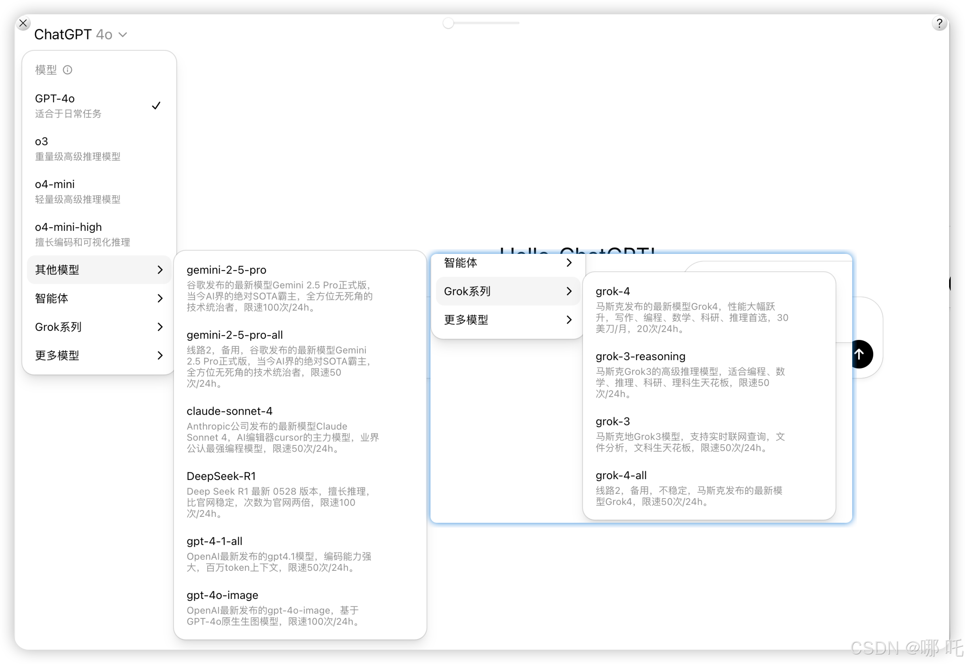Click the slider handle at top center
This screenshot has height=664, width=965.
(x=448, y=23)
